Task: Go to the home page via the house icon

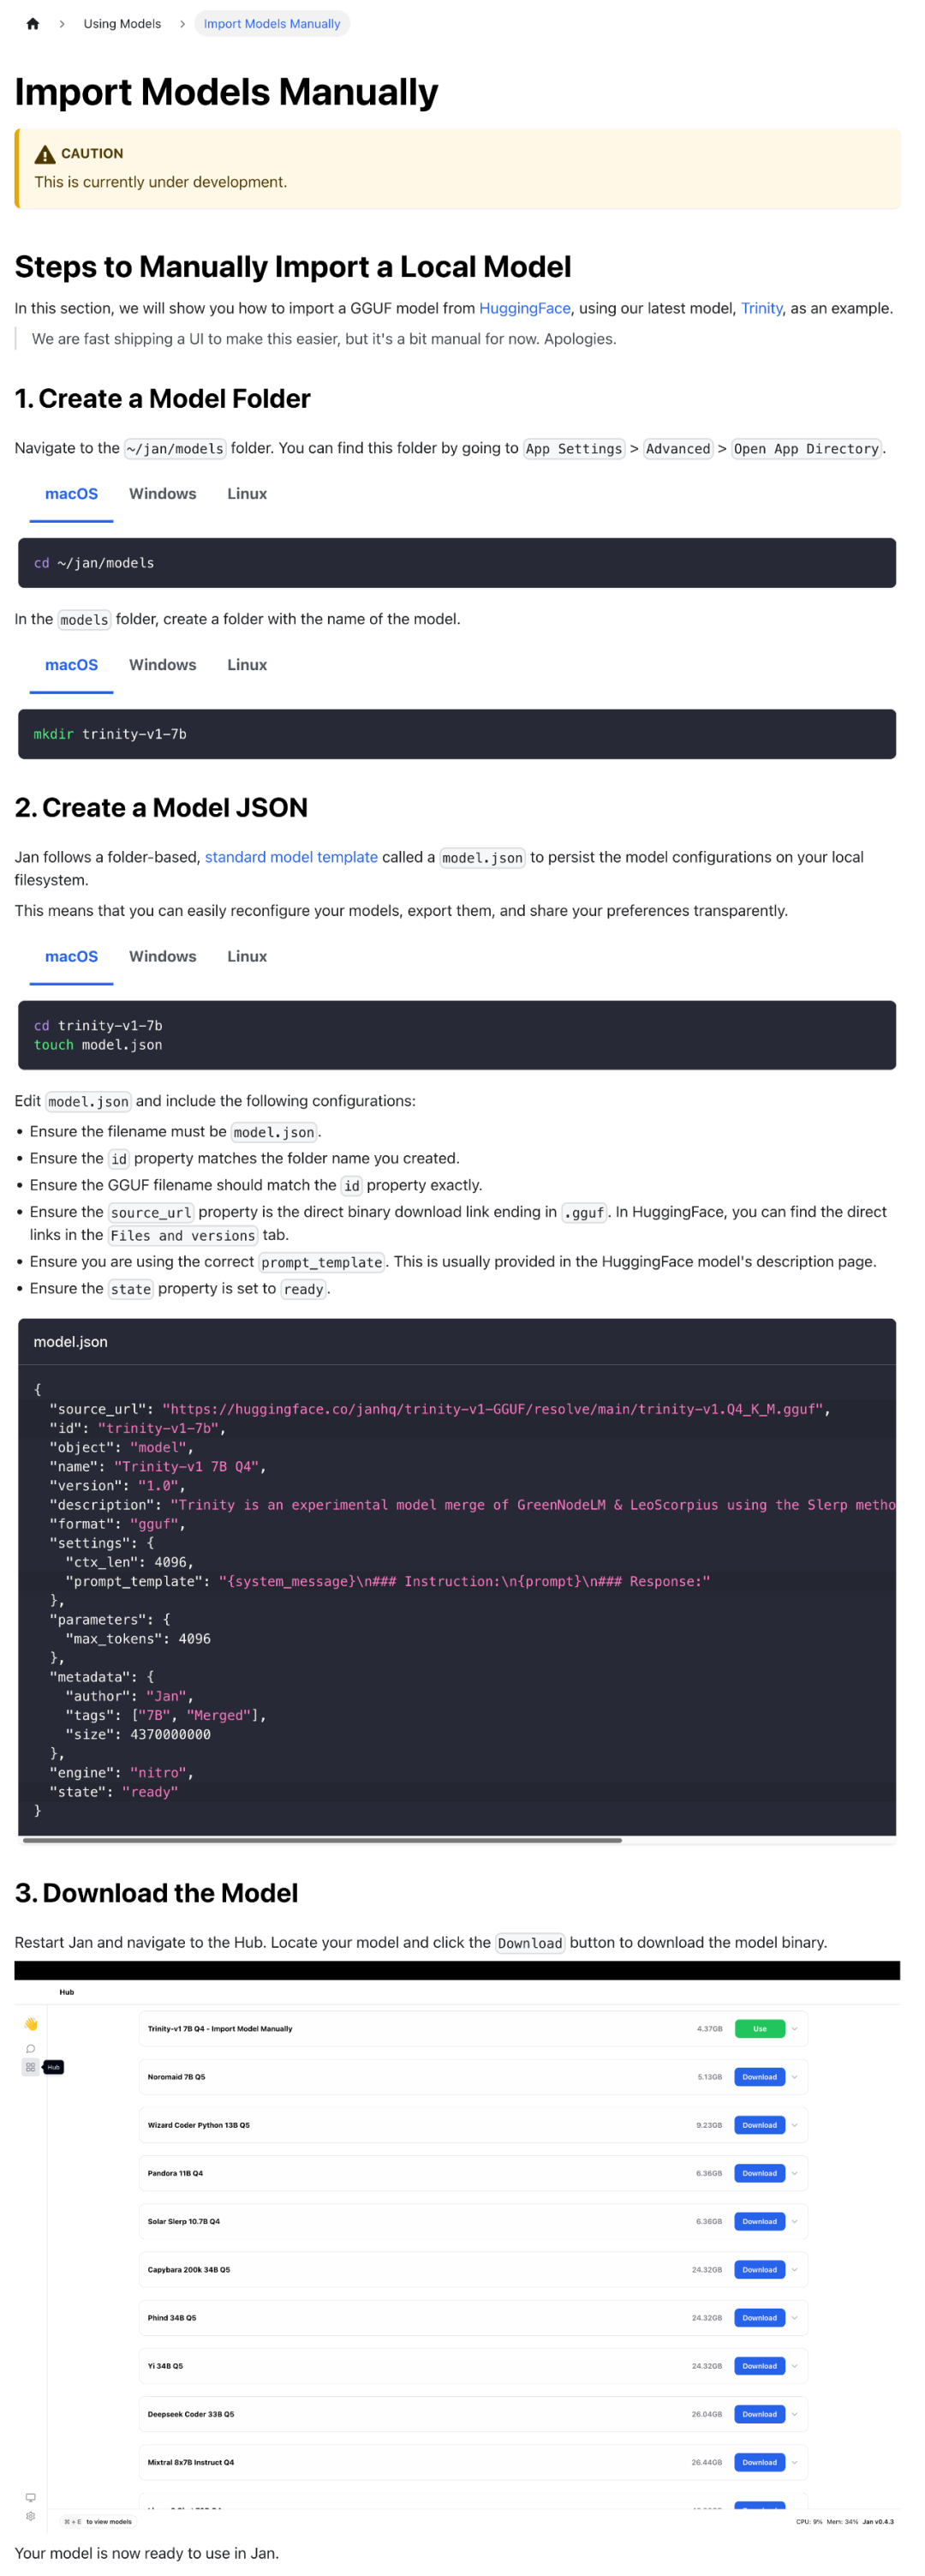Action: [x=33, y=24]
